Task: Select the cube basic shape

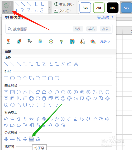Action: pos(50,98)
